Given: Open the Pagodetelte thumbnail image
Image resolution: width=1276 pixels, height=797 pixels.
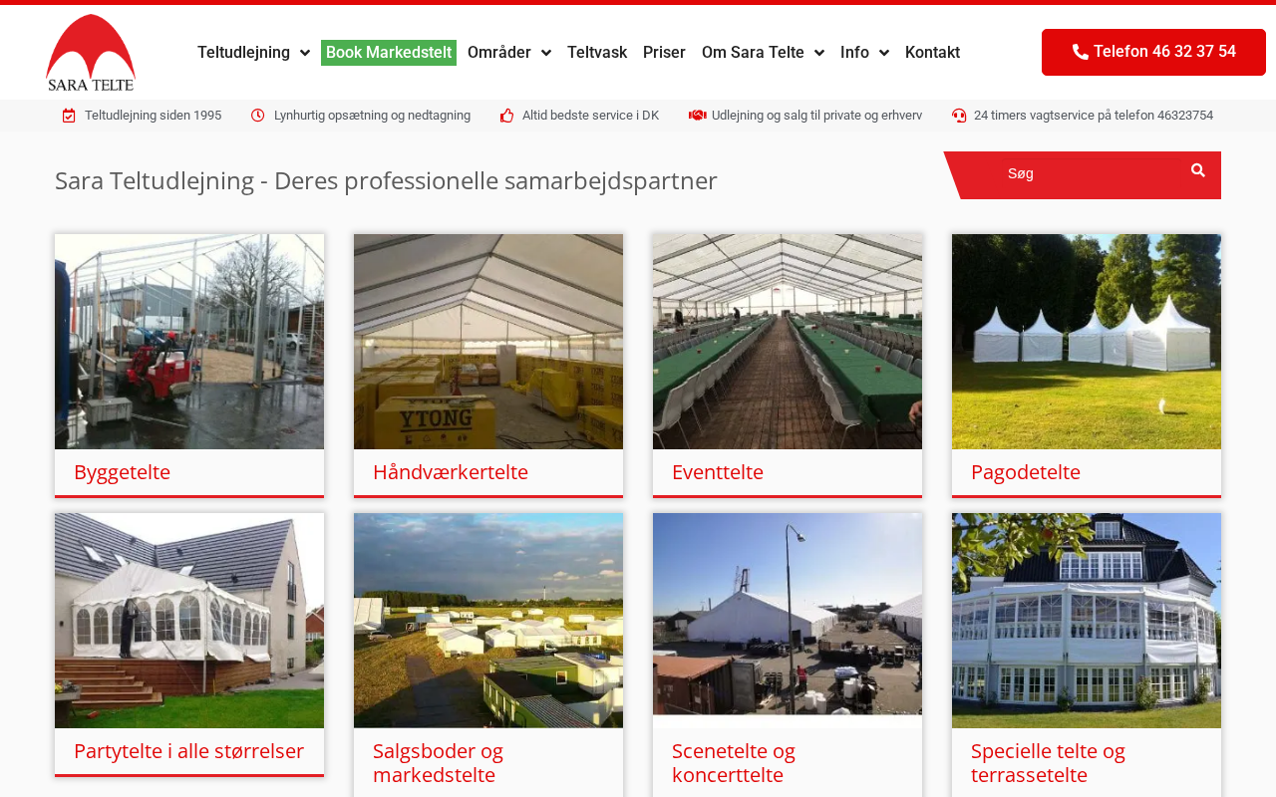Looking at the screenshot, I should (x=1087, y=342).
